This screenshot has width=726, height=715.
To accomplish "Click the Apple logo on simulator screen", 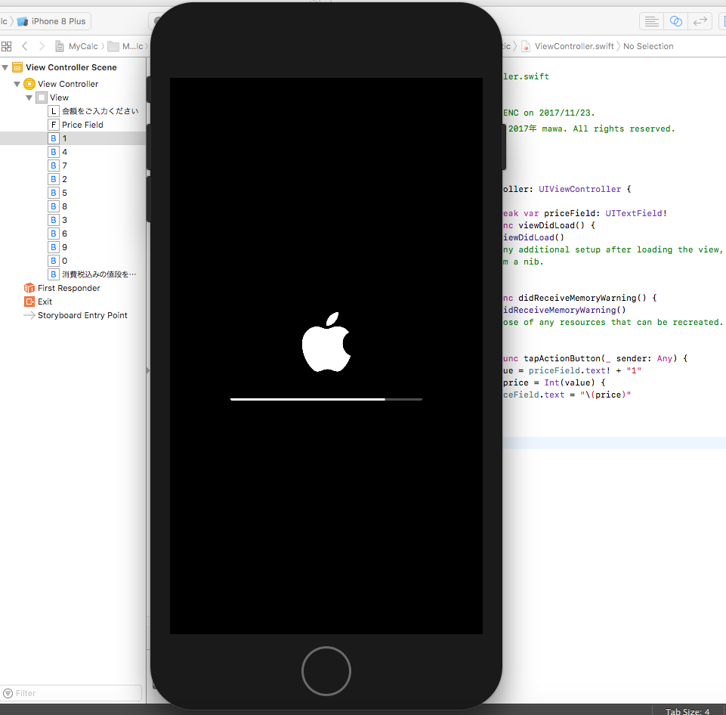I will [x=326, y=342].
